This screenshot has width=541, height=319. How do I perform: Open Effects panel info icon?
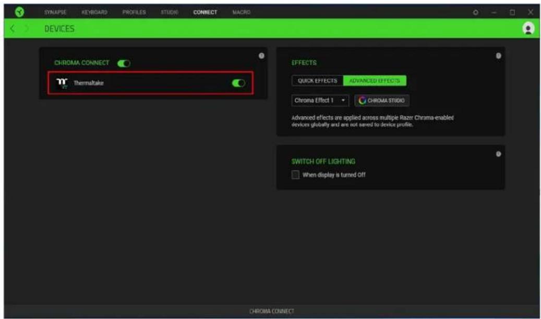click(x=499, y=56)
